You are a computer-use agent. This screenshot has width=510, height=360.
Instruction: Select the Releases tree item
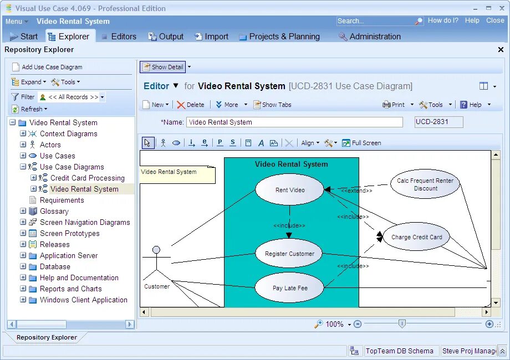55,244
